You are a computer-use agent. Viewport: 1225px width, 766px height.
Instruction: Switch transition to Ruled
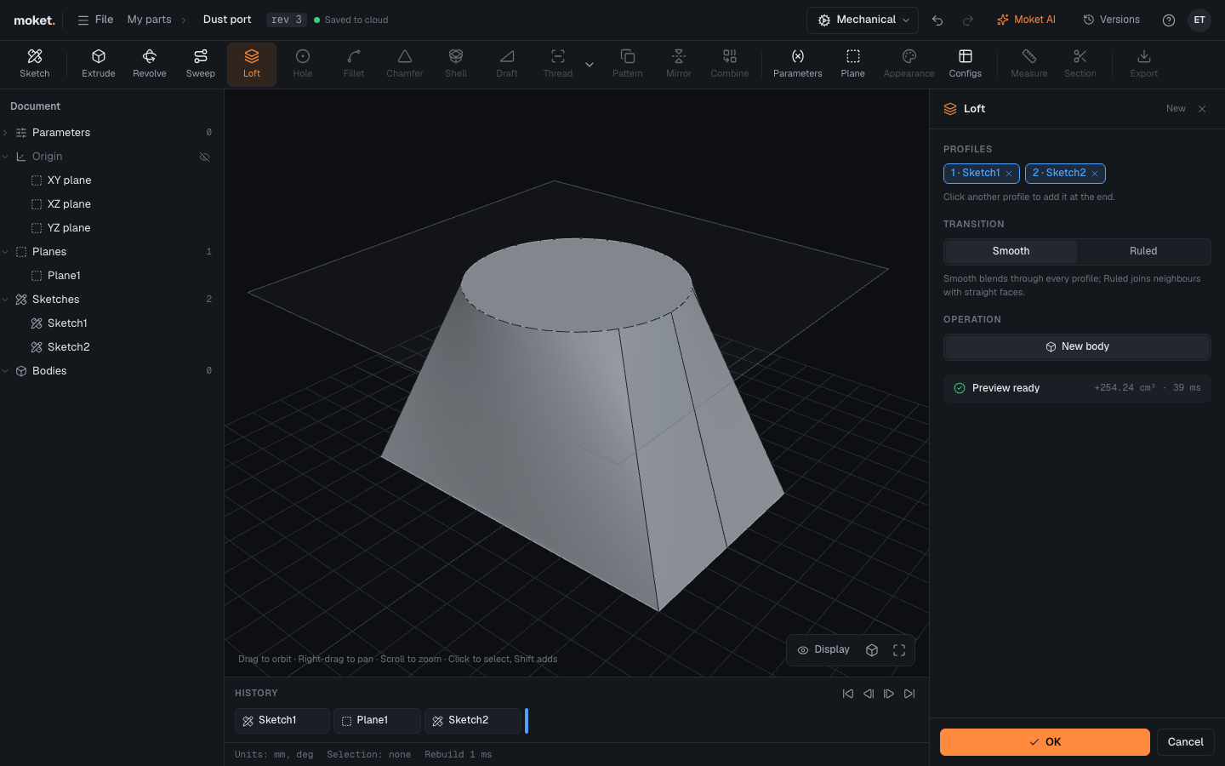pyautogui.click(x=1143, y=251)
